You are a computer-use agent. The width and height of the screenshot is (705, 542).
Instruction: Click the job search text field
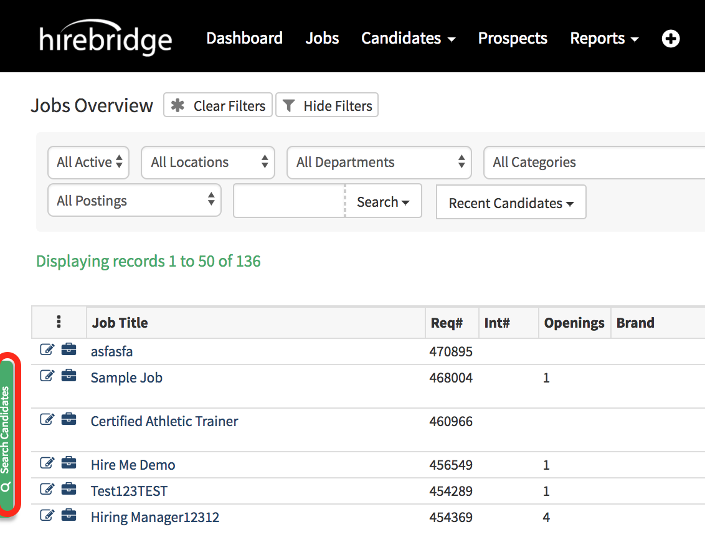point(289,201)
